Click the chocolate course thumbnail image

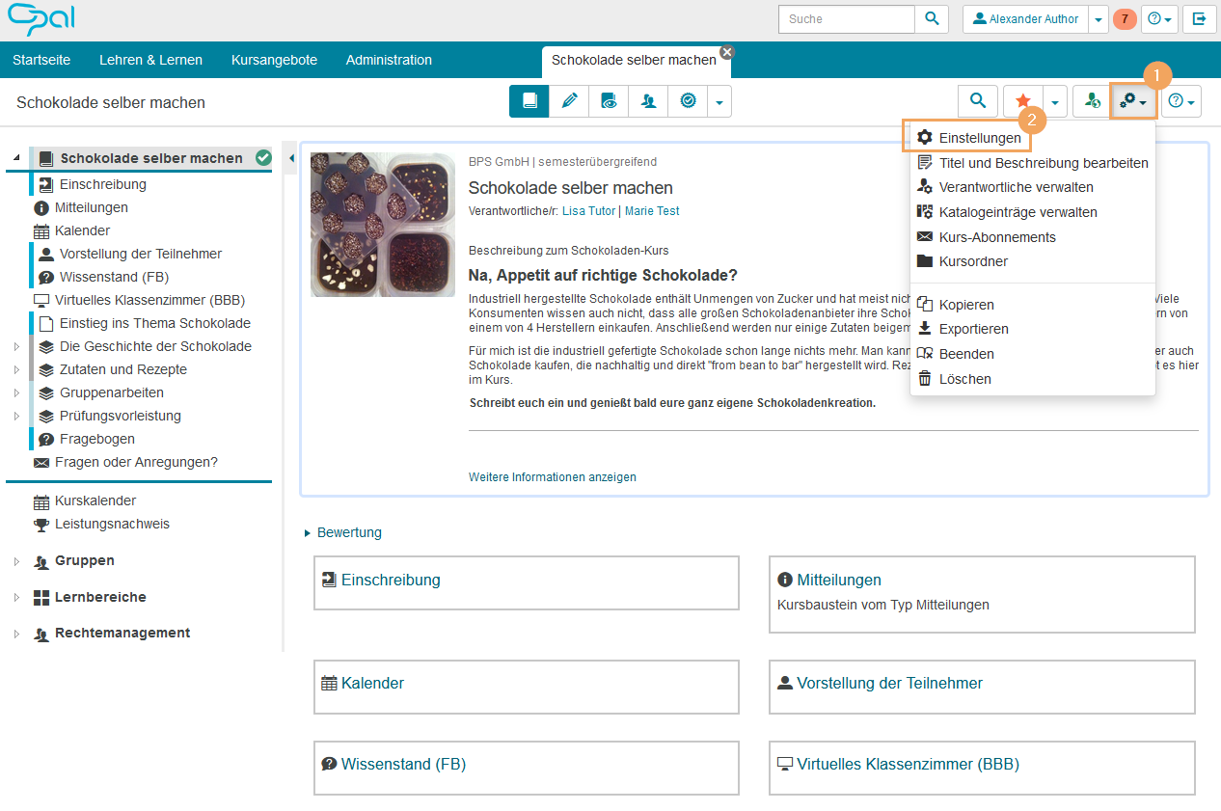(x=383, y=224)
